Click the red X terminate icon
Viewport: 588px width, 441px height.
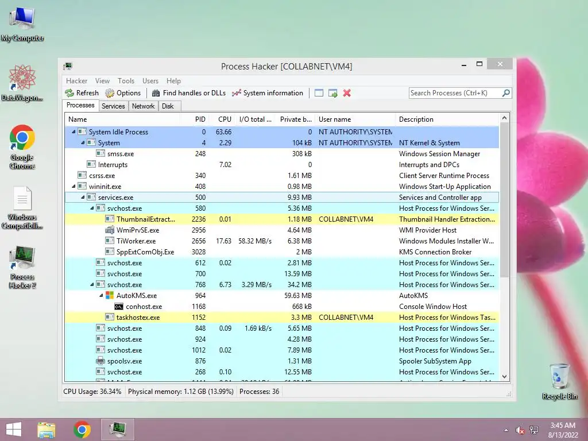tap(347, 93)
